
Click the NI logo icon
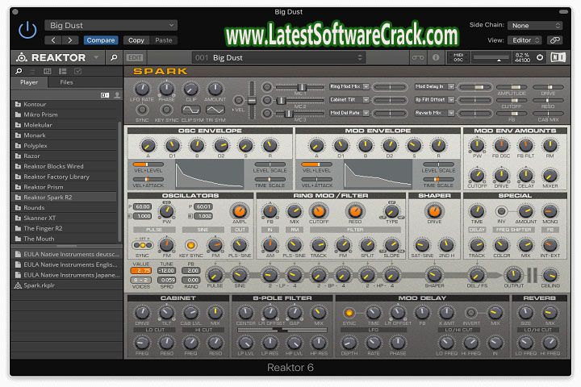558,57
